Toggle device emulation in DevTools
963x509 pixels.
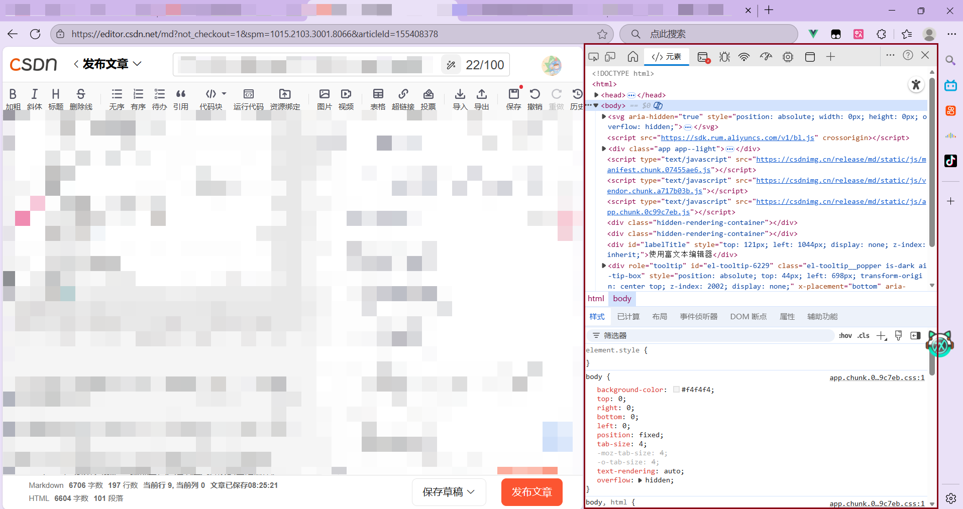[610, 57]
